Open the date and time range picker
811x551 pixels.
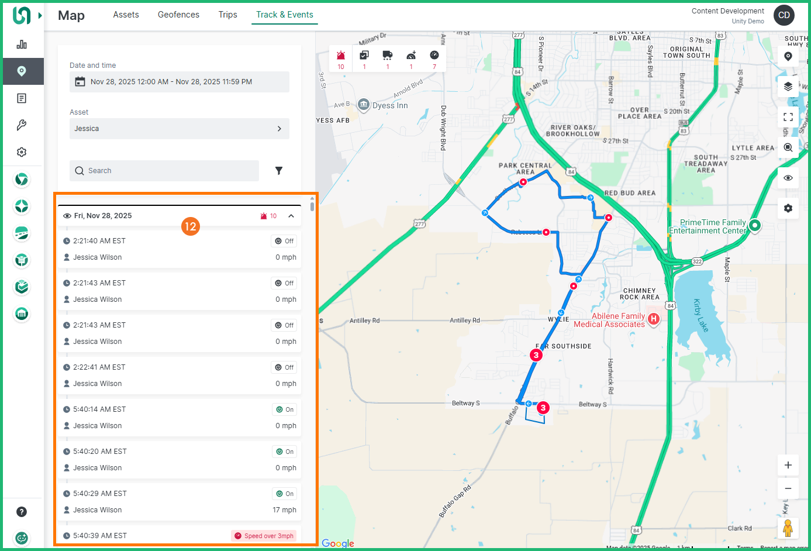click(x=179, y=82)
